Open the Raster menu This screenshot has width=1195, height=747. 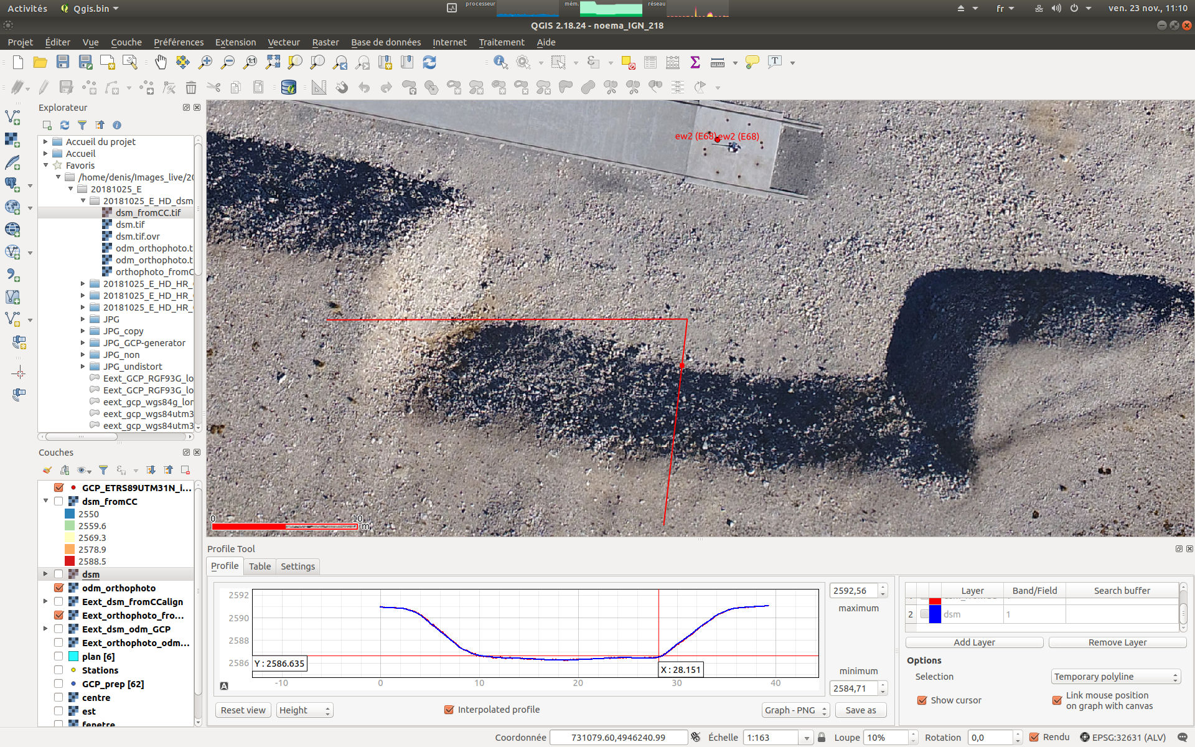click(326, 42)
